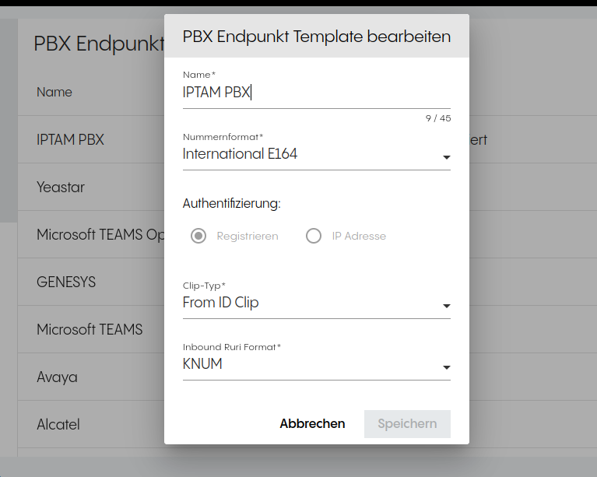The height and width of the screenshot is (477, 597).
Task: Select the Registrieren radio button
Action: 198,236
